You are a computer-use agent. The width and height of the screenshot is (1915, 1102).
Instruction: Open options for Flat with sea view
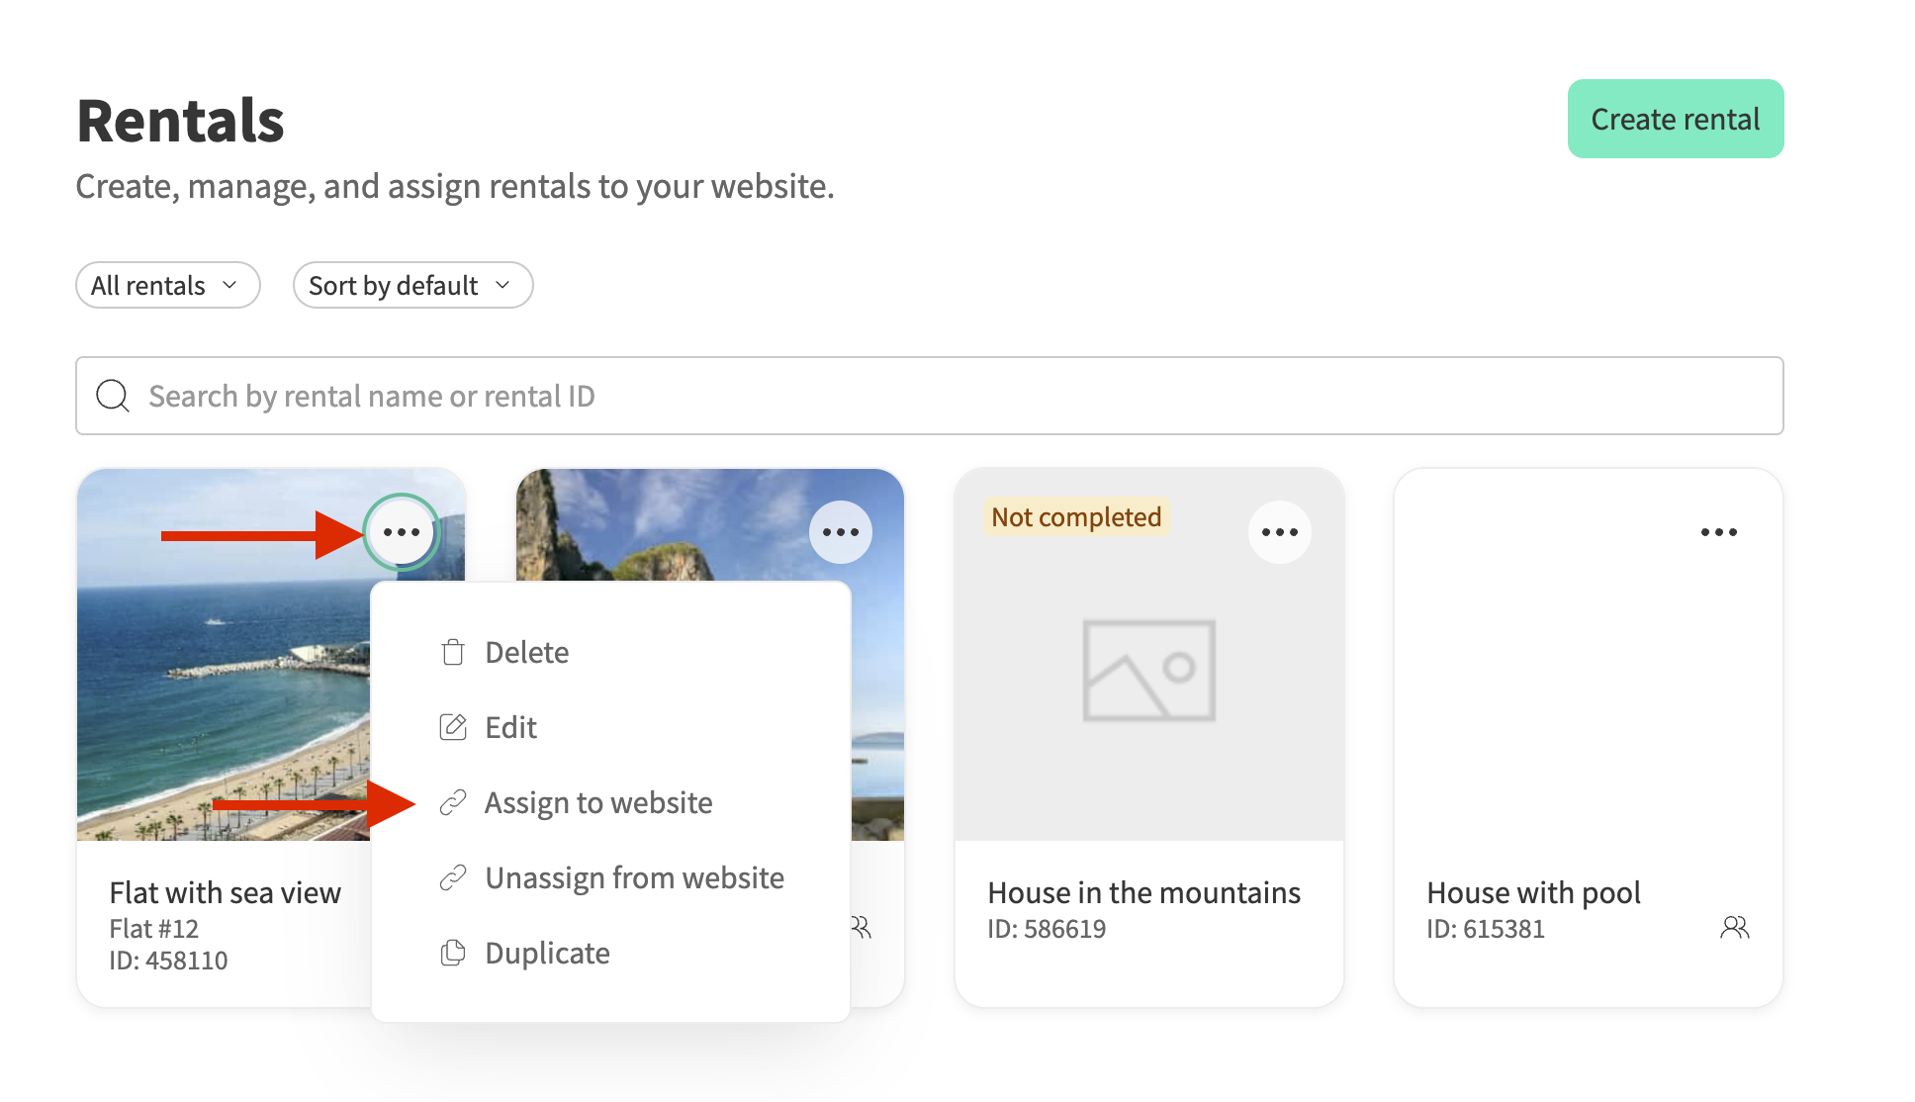coord(401,532)
